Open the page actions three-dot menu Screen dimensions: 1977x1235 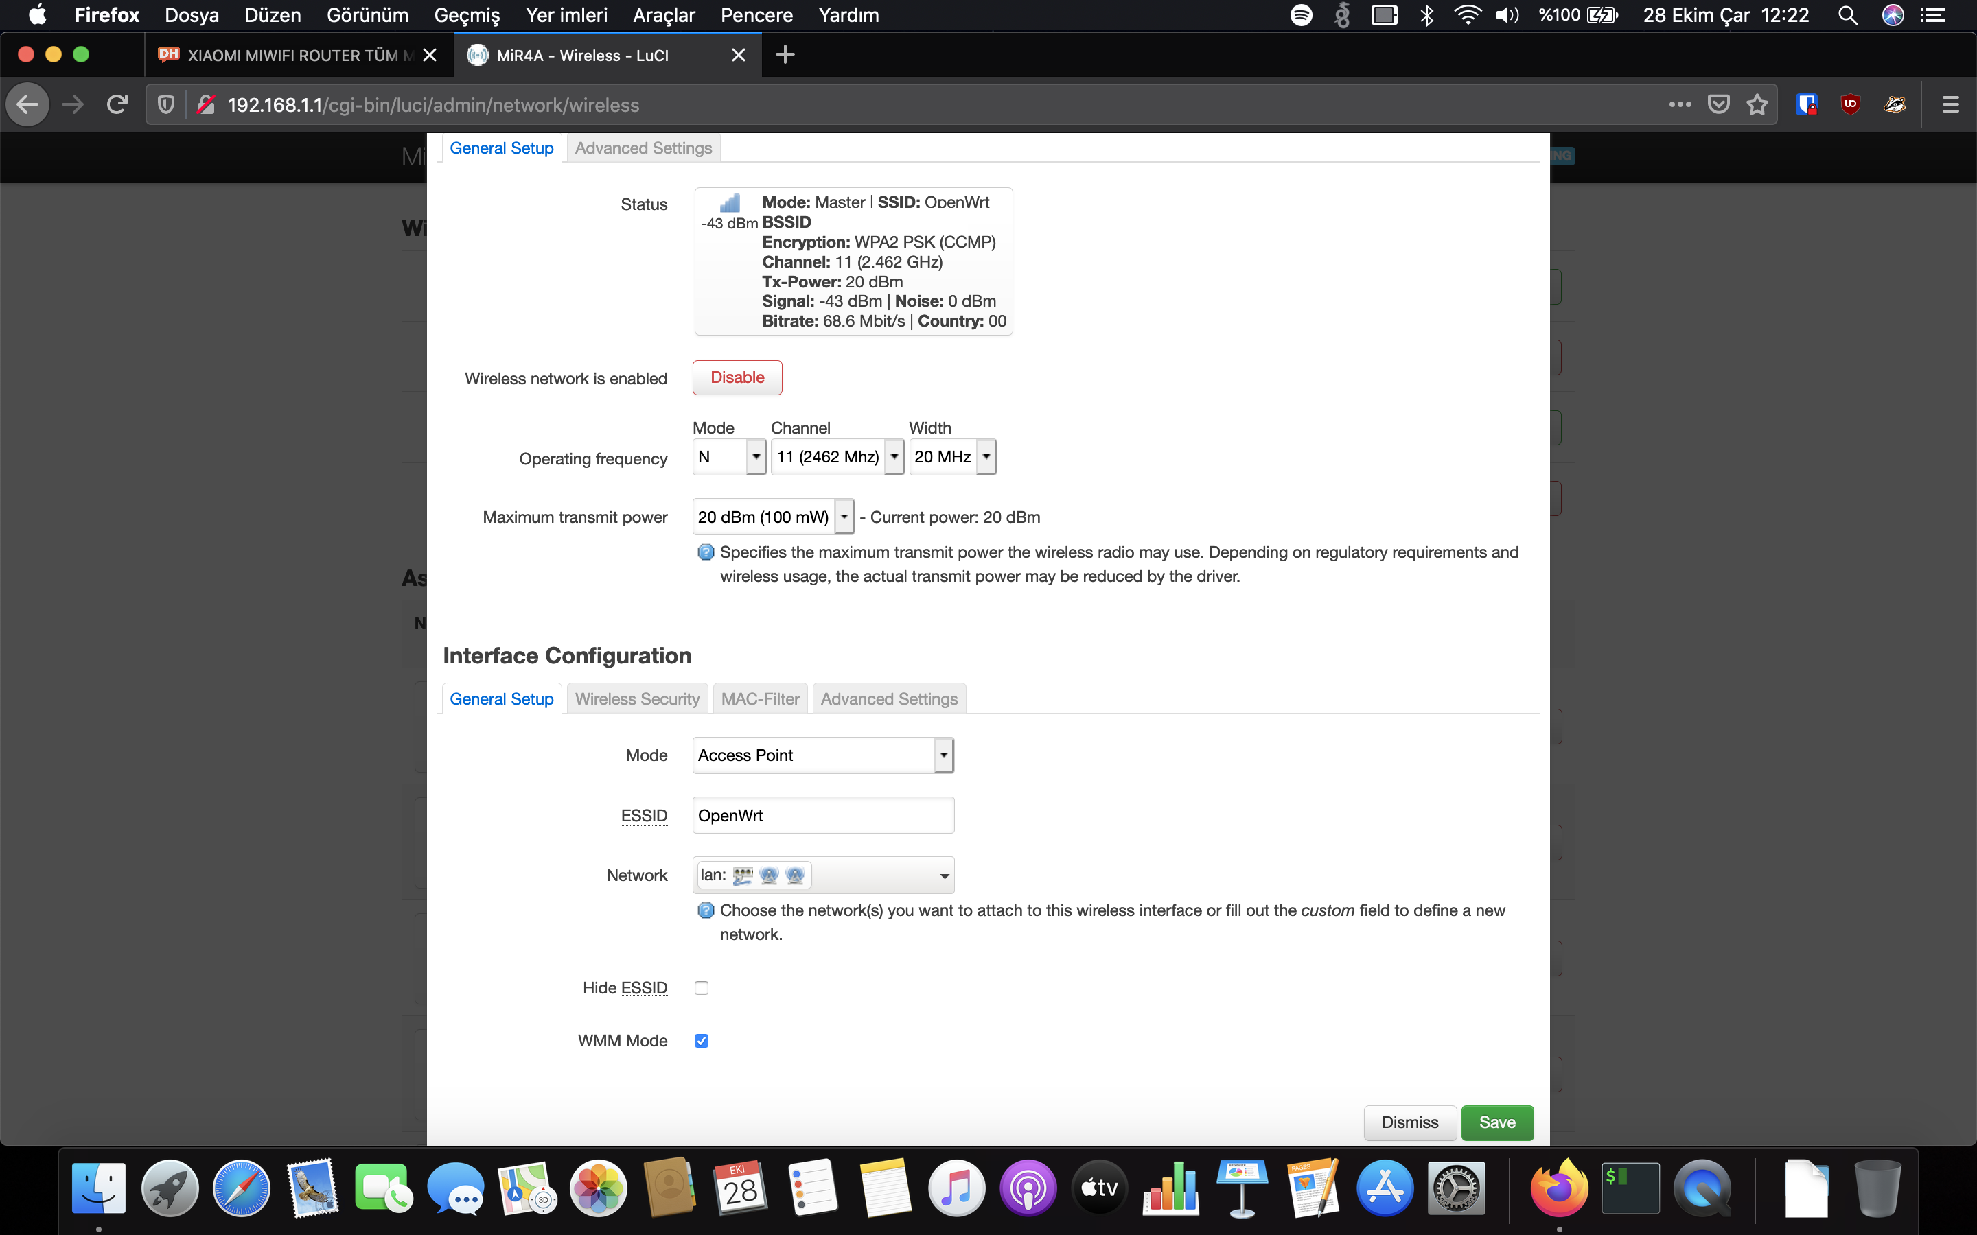(1680, 104)
